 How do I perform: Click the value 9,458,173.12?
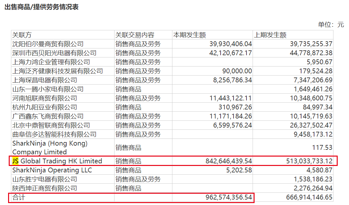click(x=313, y=134)
